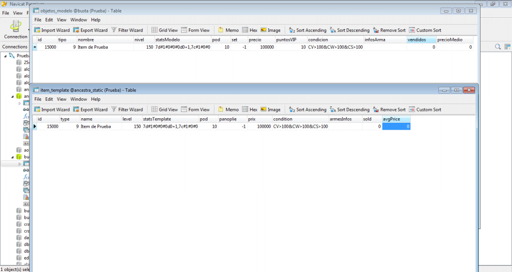512x272 pixels.
Task: Select row marker asterisk in objetos_modelo table
Action: (34, 47)
